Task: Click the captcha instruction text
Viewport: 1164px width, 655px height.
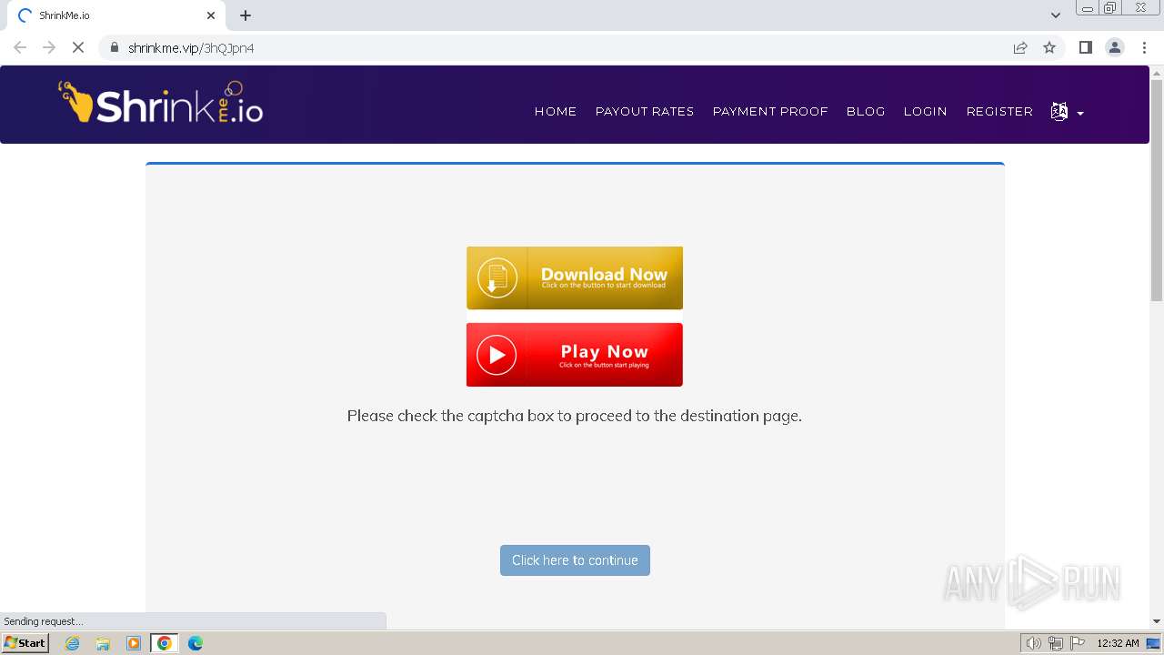Action: coord(575,416)
